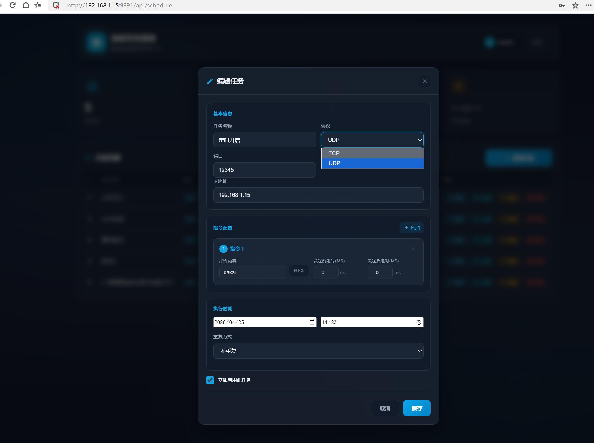This screenshot has height=443, width=594.
Task: Remove 指令 1 with its X icon
Action: point(413,249)
